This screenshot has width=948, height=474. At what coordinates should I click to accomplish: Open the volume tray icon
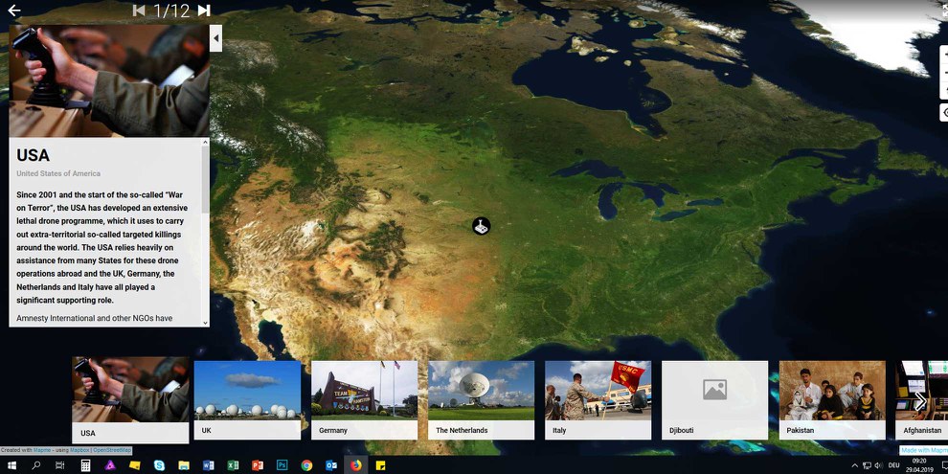pyautogui.click(x=878, y=465)
